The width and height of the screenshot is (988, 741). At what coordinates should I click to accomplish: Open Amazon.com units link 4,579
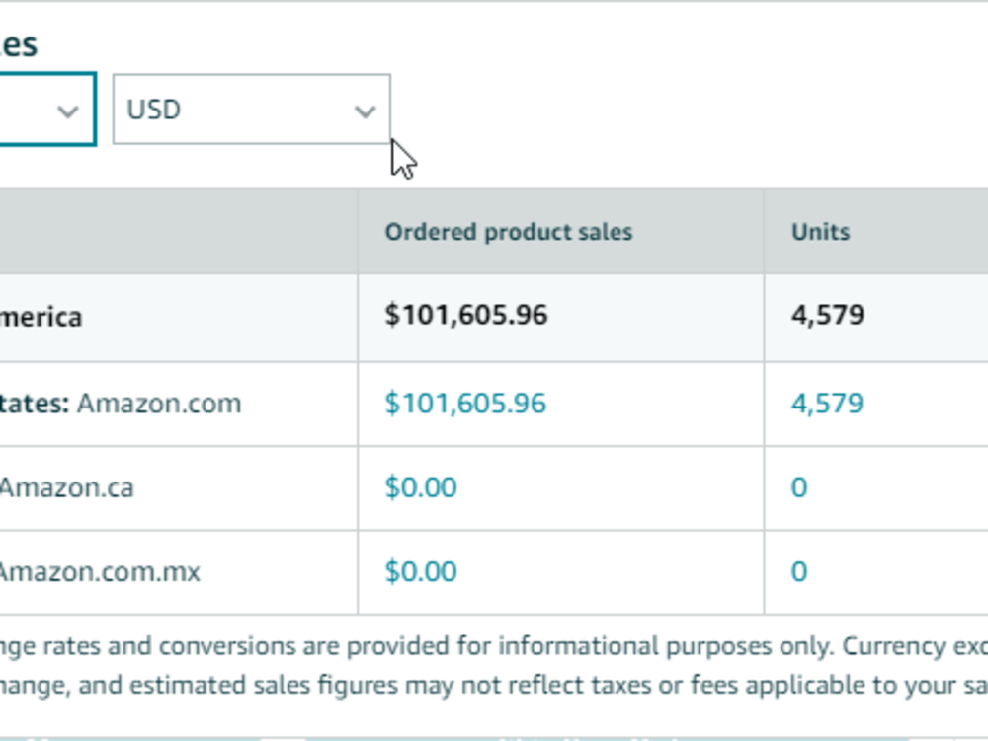(x=827, y=404)
